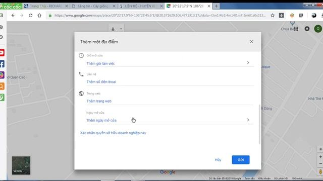Open YouTube from the sidebar
This screenshot has width=323, height=181.
point(2,53)
